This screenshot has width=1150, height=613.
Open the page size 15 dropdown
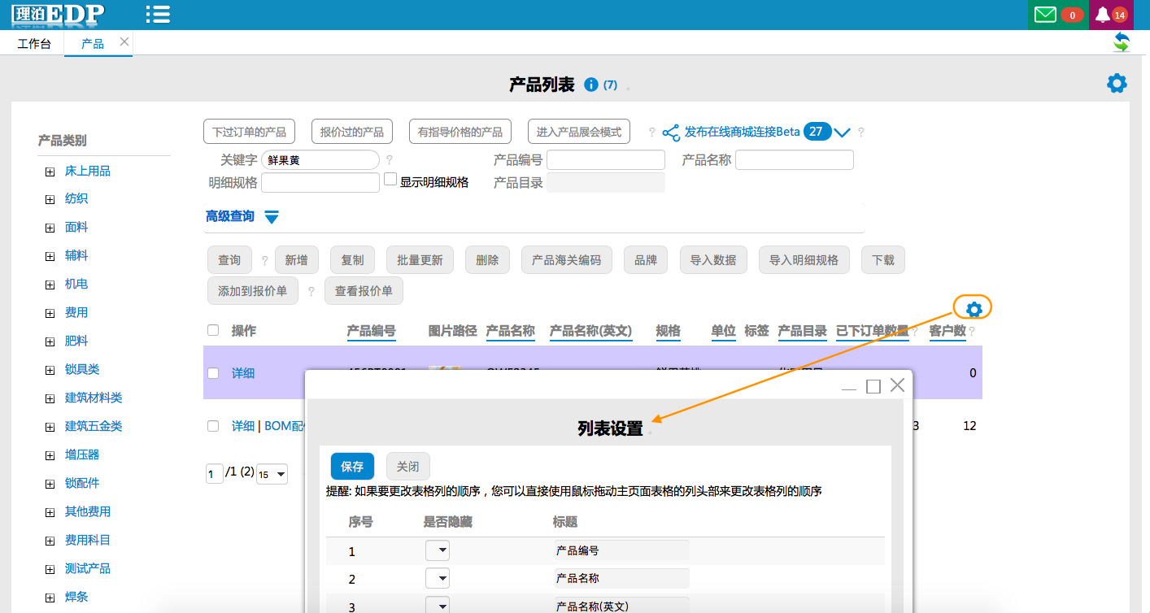point(272,474)
